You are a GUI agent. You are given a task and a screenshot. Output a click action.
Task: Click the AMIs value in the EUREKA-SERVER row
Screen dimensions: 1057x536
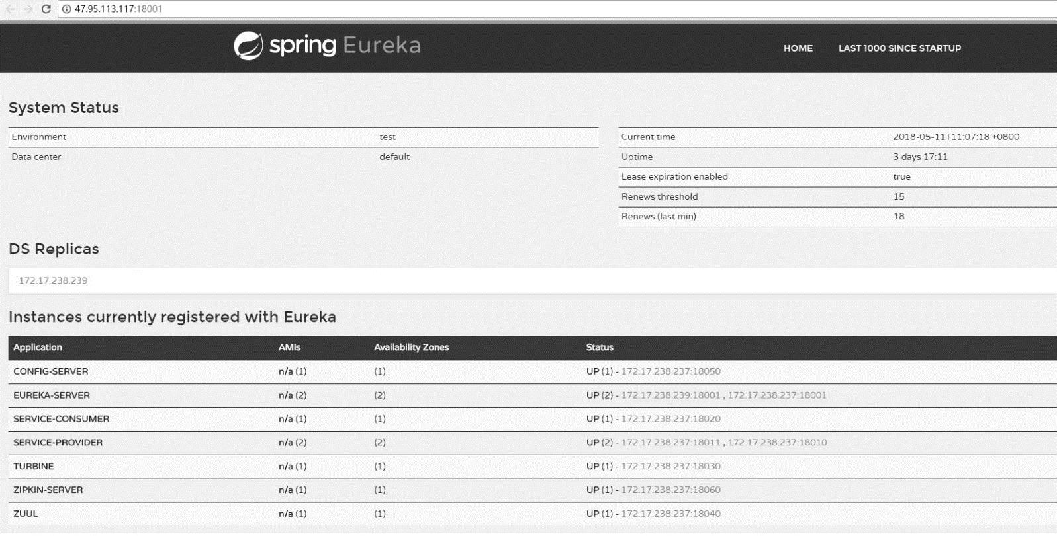tap(293, 395)
